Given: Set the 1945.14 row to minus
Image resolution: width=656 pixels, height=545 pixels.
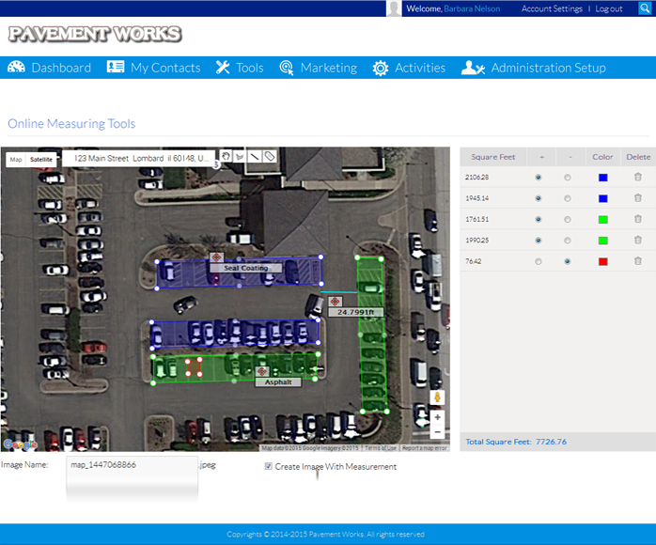Looking at the screenshot, I should (x=568, y=198).
